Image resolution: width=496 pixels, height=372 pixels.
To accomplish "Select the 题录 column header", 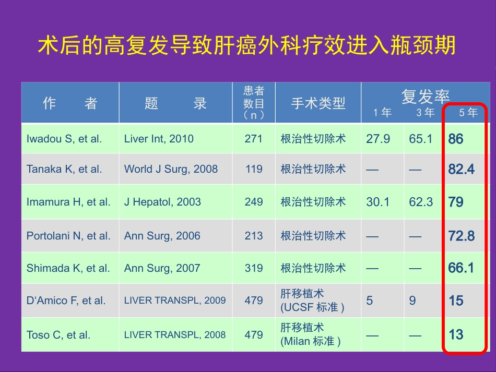I will (x=175, y=103).
